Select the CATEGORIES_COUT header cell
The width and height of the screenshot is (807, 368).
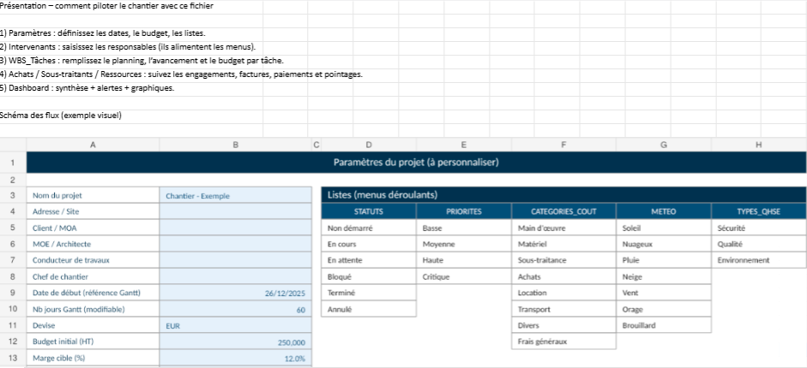click(563, 211)
